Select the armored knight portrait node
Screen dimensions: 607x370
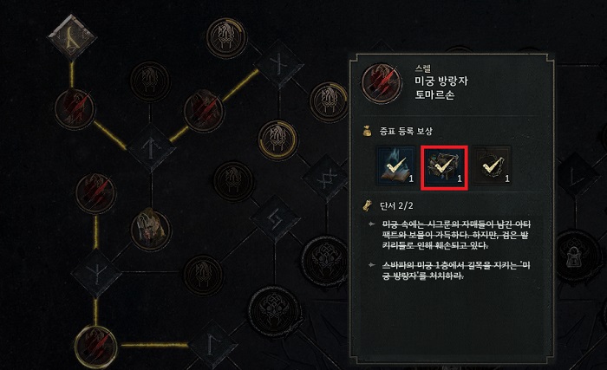click(151, 230)
